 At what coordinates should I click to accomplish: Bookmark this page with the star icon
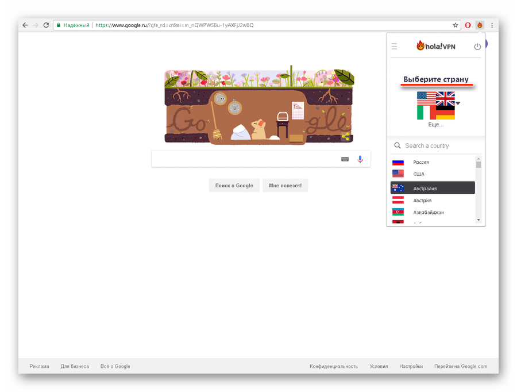[x=456, y=25]
